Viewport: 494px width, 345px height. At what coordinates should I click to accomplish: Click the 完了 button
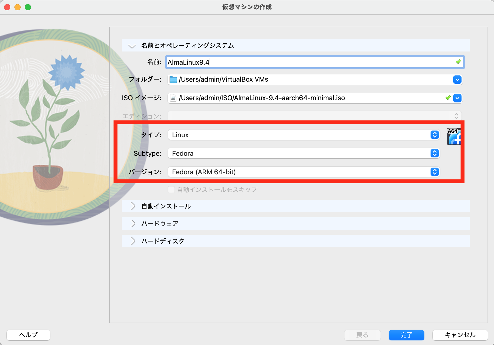pos(406,335)
